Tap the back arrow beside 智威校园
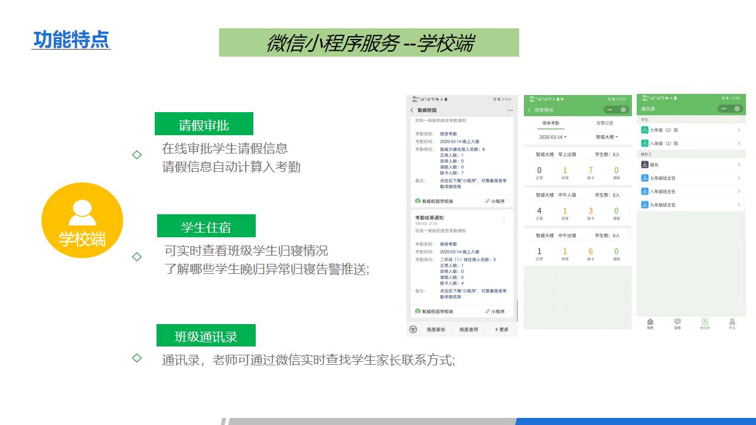Image resolution: width=756 pixels, height=425 pixels. 412,110
